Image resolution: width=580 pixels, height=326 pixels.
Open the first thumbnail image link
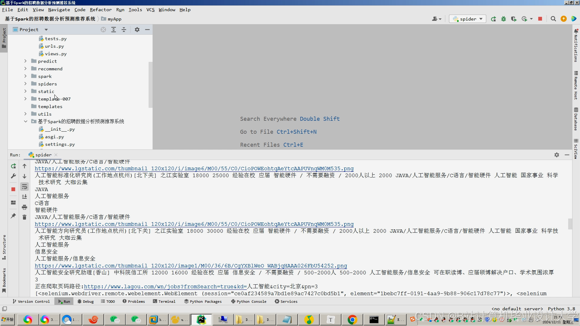coord(195,168)
